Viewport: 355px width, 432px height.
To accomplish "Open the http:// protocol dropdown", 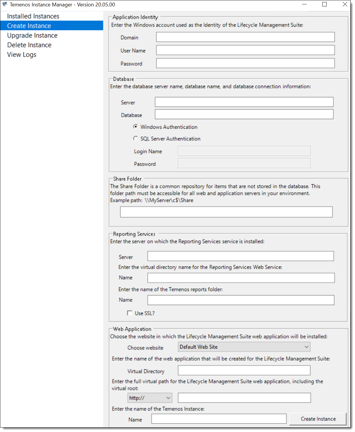I will point(150,398).
